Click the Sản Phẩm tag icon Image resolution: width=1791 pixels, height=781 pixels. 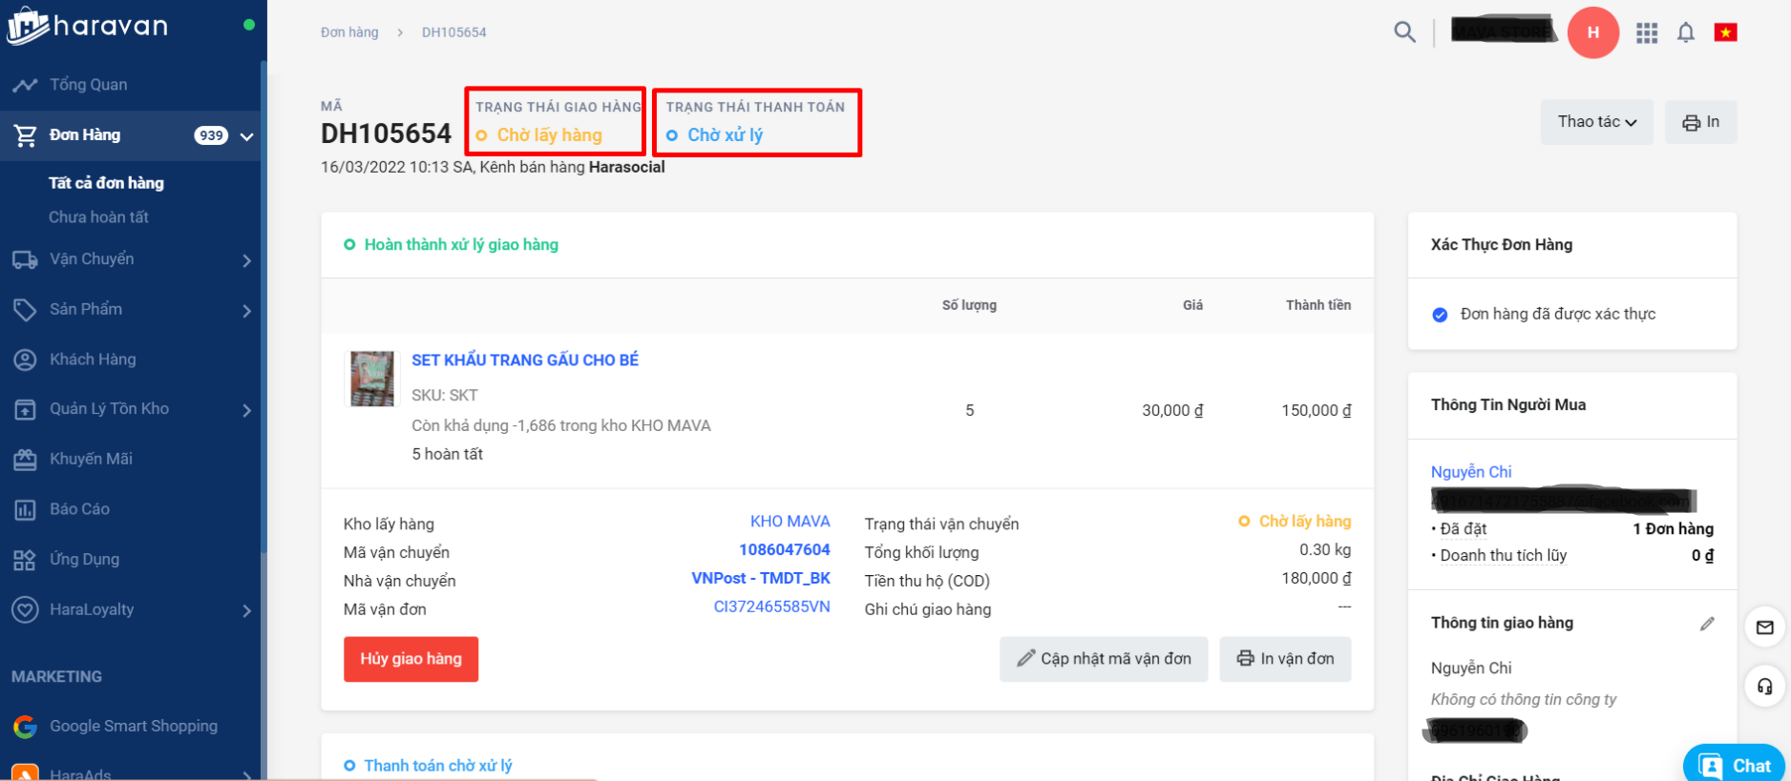coord(25,309)
